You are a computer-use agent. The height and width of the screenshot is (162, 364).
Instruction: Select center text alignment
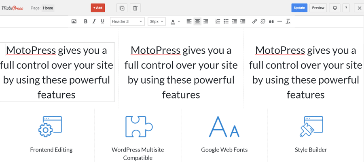click(197, 21)
